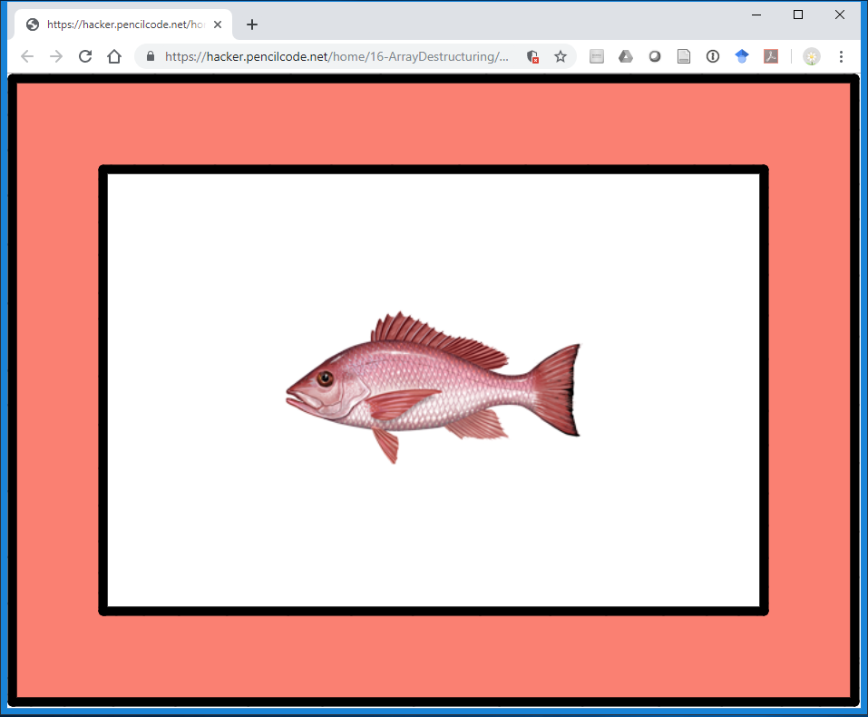This screenshot has height=717, width=868.
Task: Reload the page with the refresh button
Action: (x=85, y=56)
